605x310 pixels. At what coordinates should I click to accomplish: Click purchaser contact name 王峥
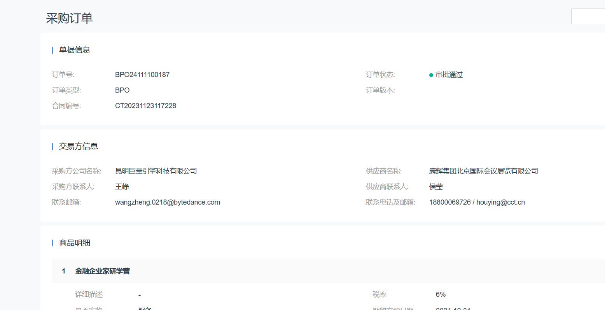point(122,187)
